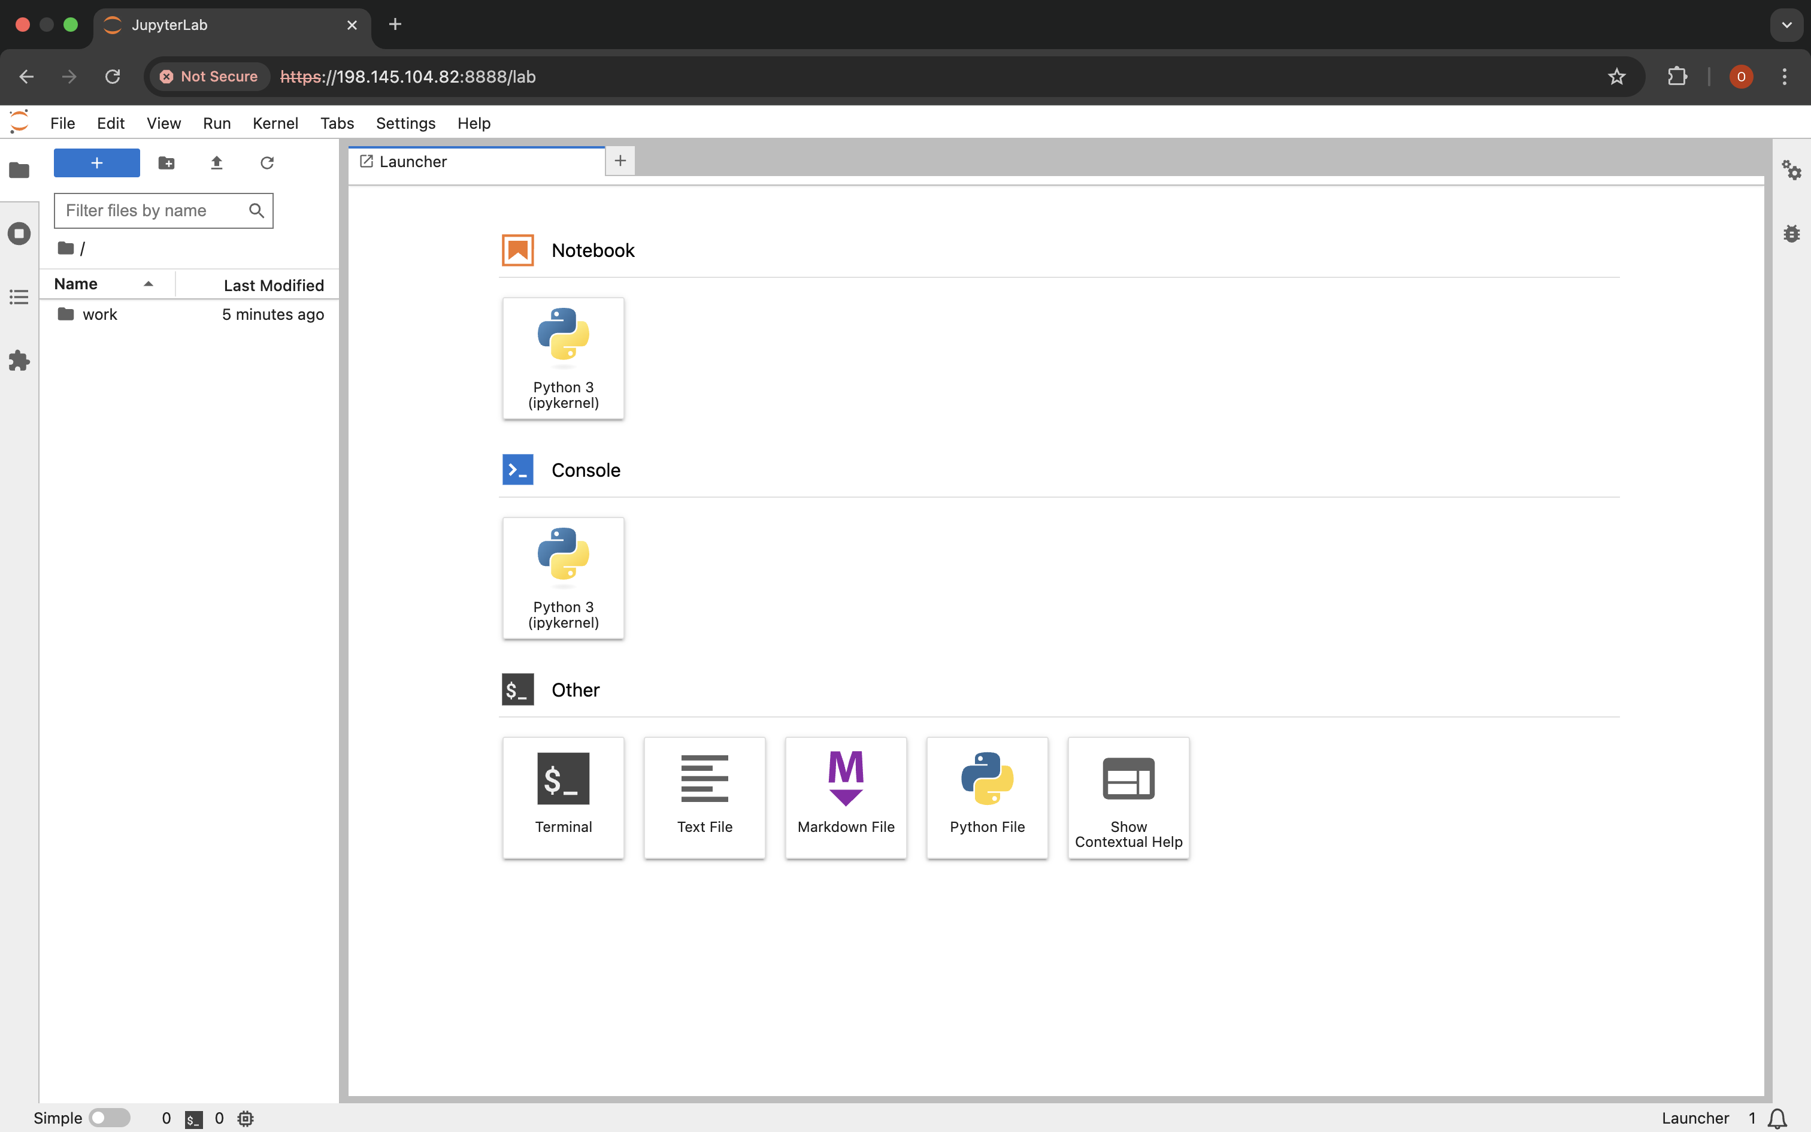The height and width of the screenshot is (1132, 1811).
Task: Open the table of contents panel
Action: click(19, 297)
